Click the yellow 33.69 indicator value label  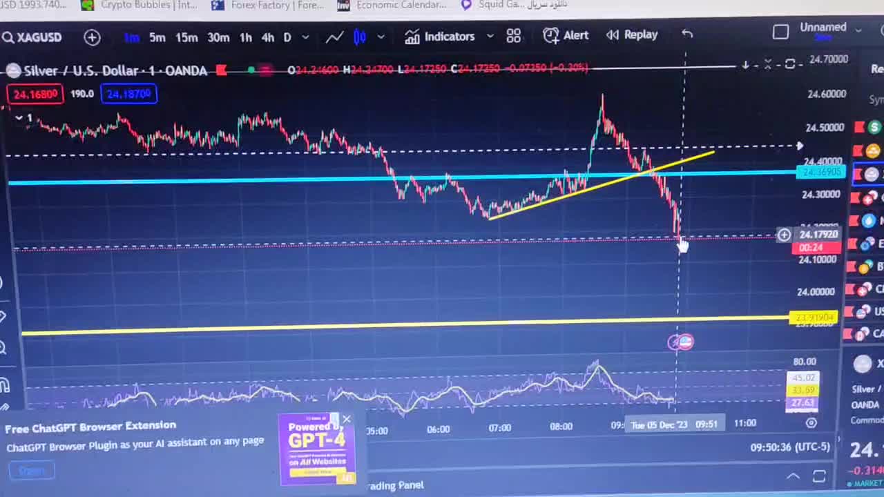click(803, 390)
